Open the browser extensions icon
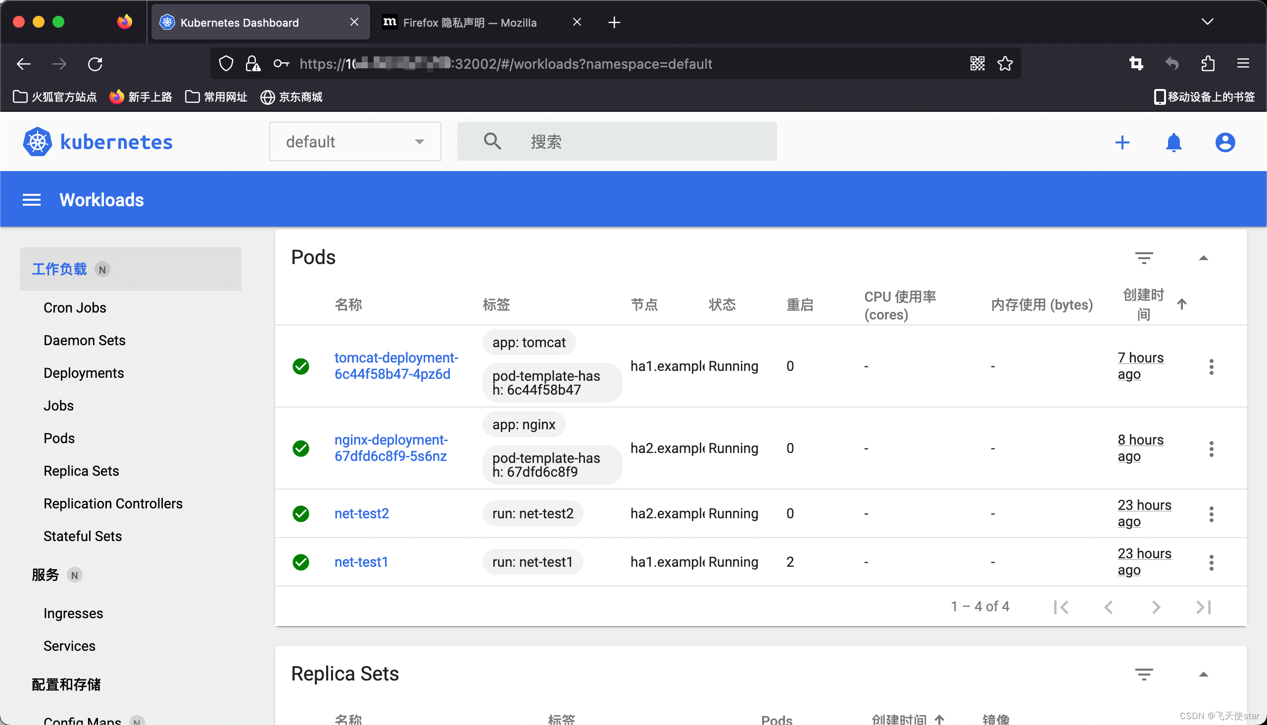 (1208, 64)
